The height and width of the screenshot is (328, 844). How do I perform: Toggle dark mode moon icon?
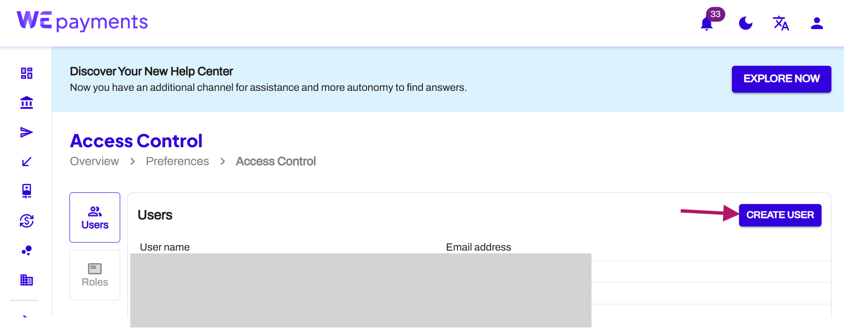(x=745, y=23)
